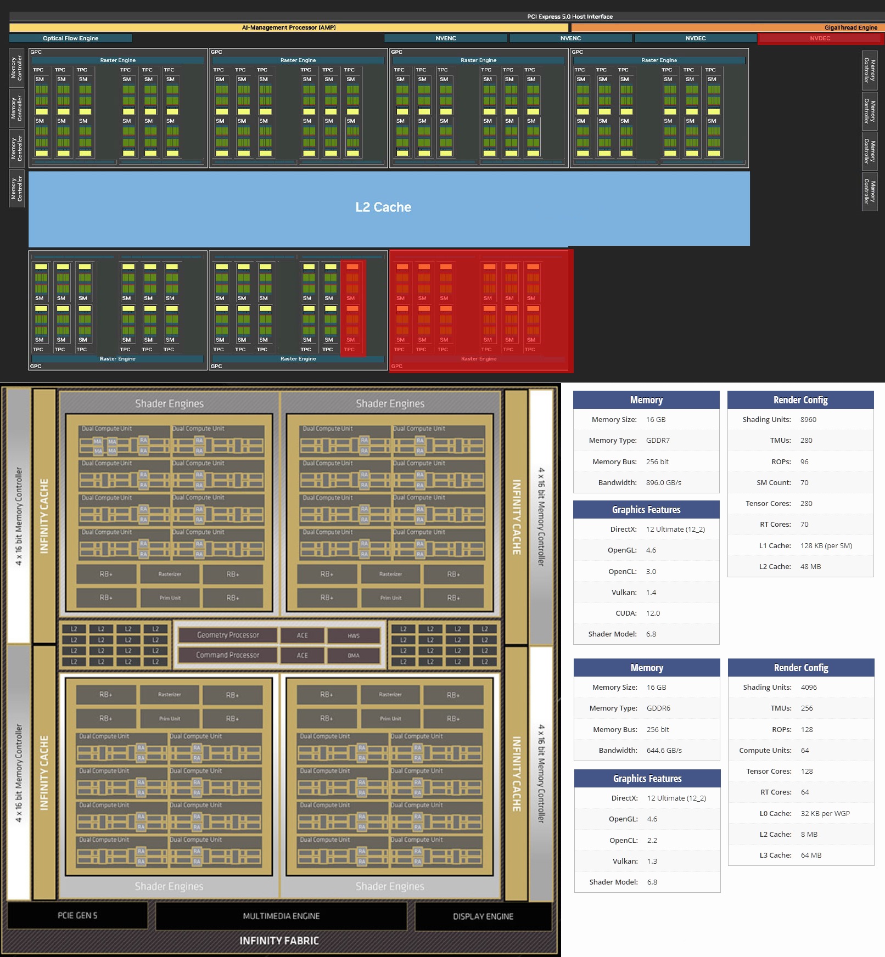
Task: Select the PCIE GEN 5 block
Action: click(x=77, y=915)
